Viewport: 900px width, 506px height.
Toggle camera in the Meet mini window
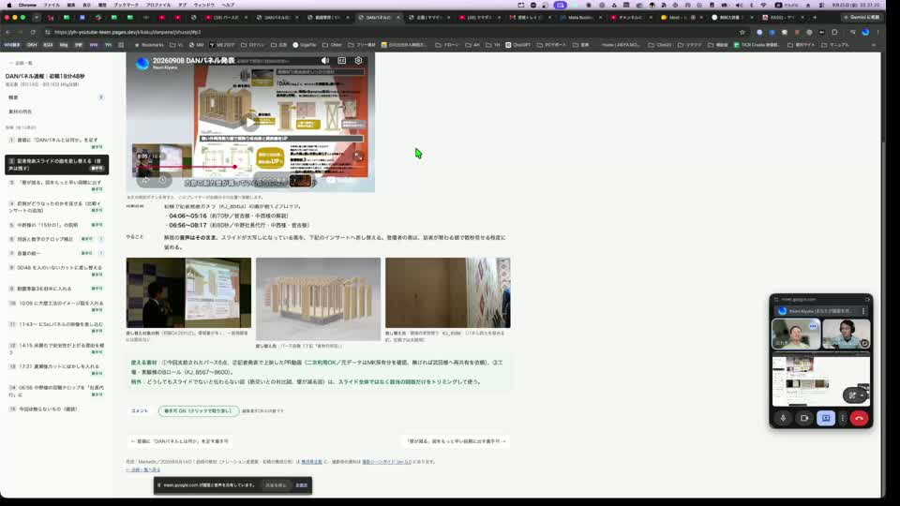[x=804, y=418]
